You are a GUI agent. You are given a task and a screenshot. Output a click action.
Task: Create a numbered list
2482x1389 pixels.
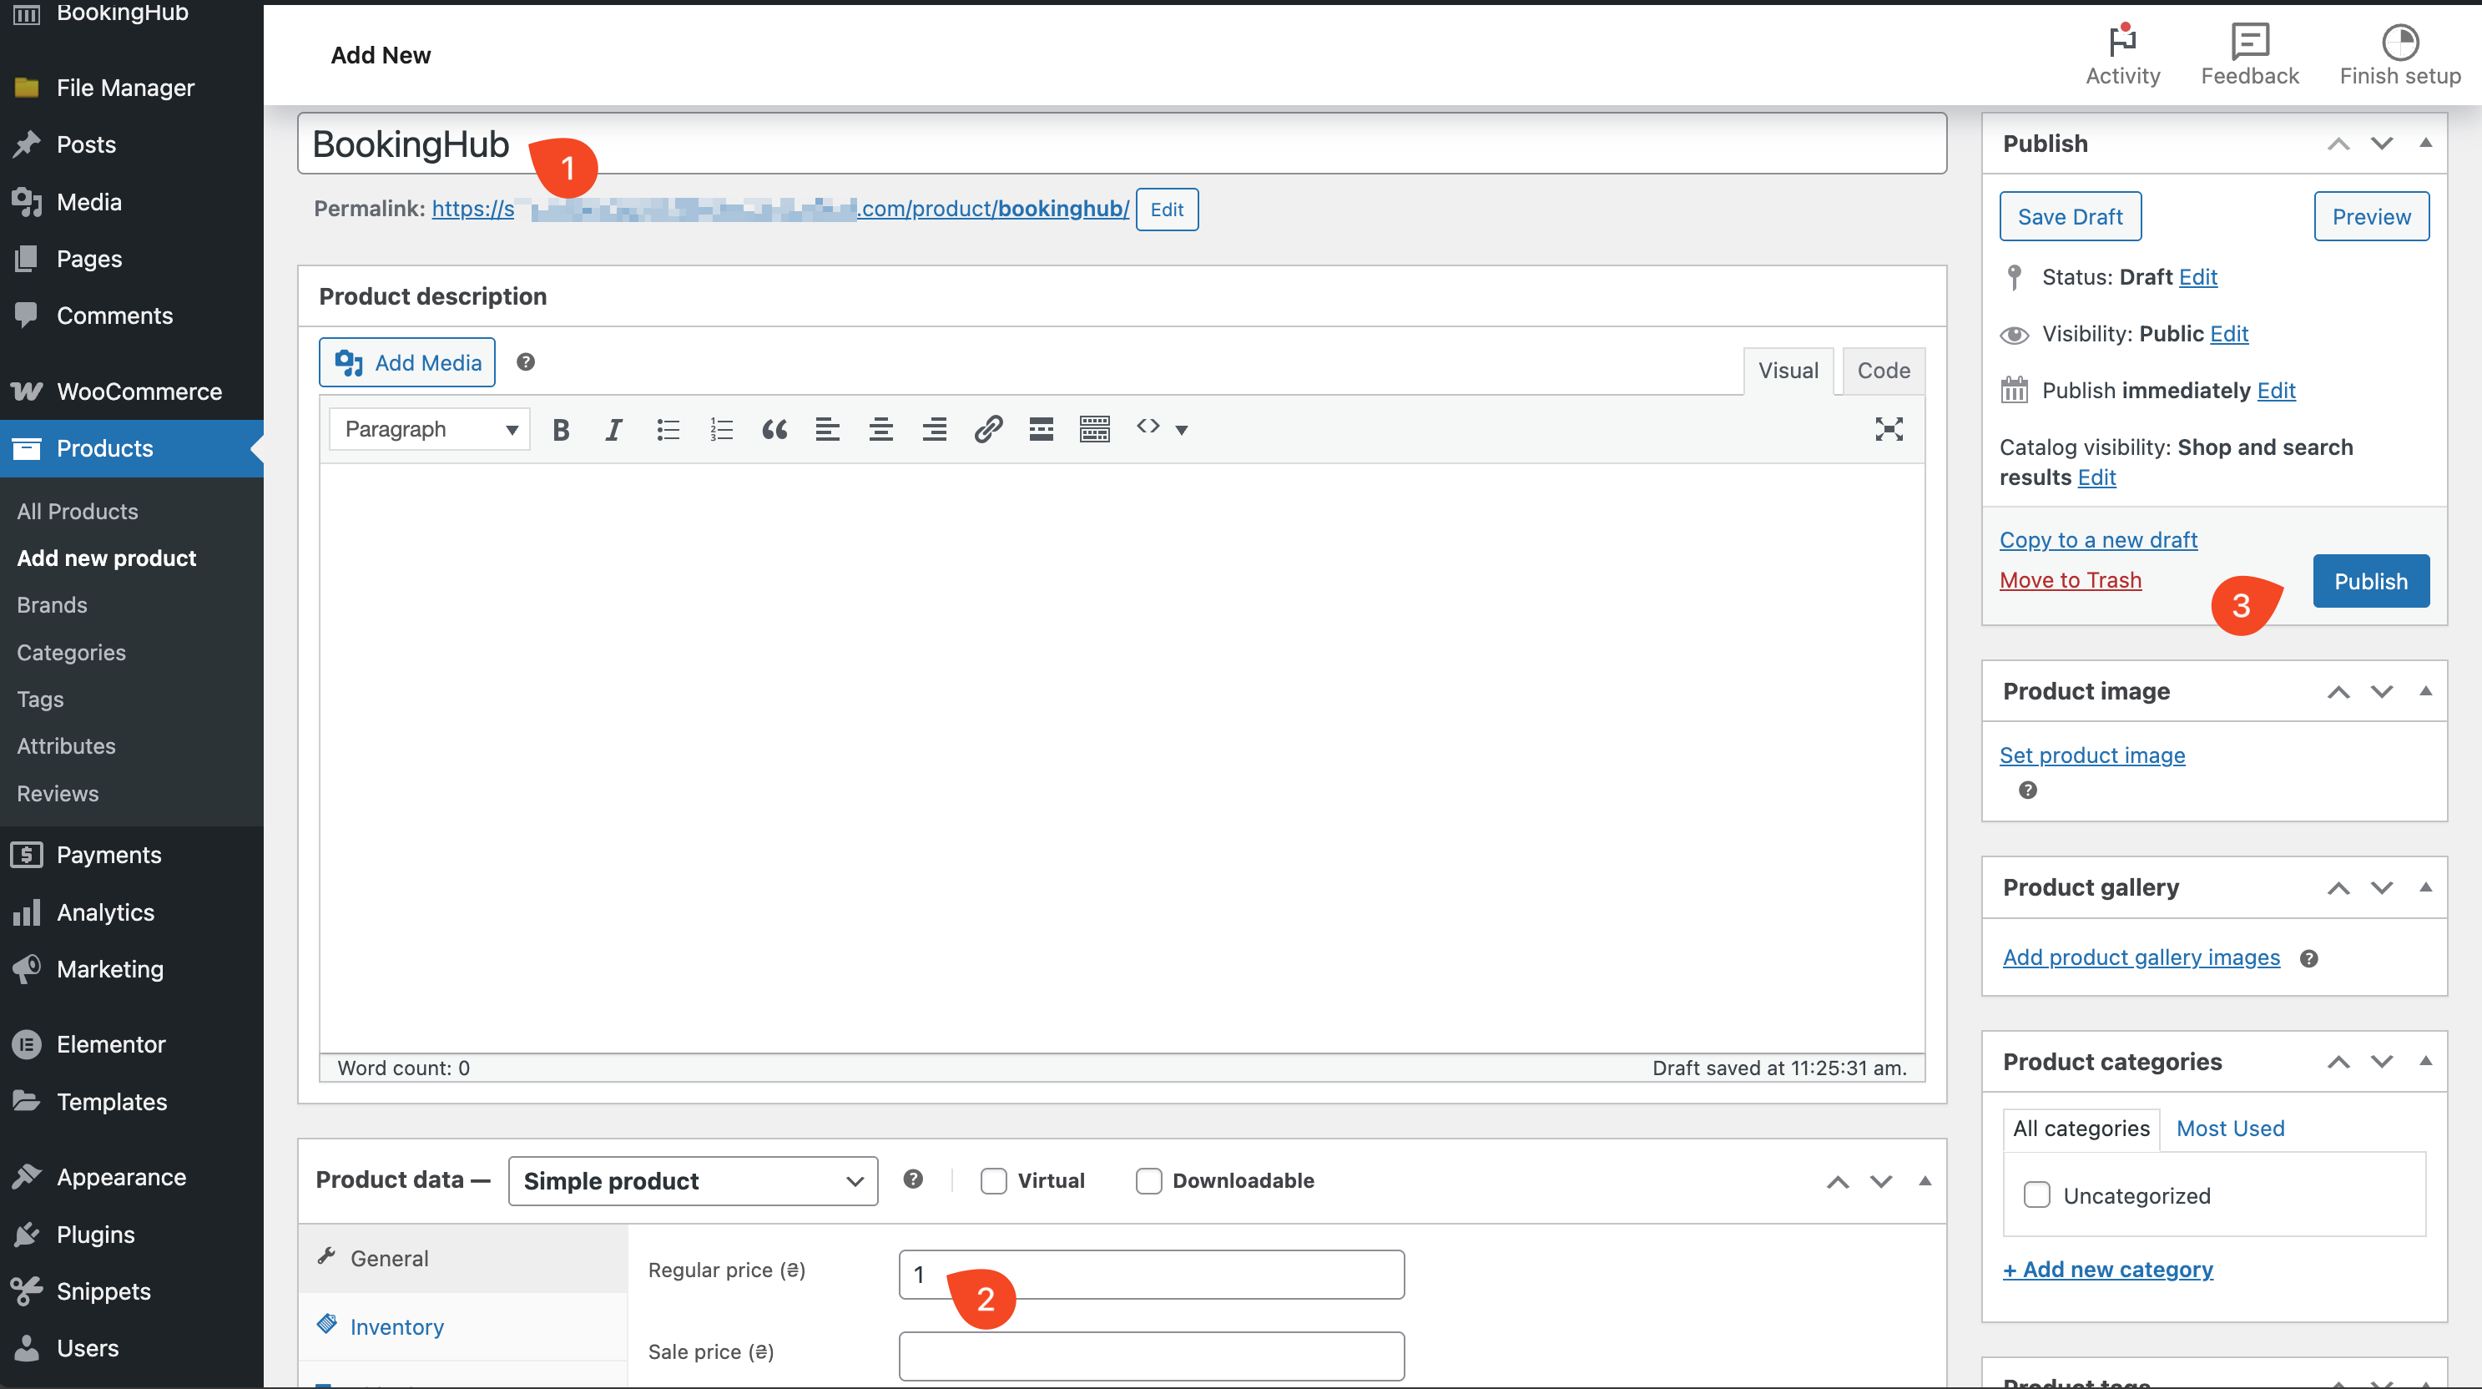721,429
